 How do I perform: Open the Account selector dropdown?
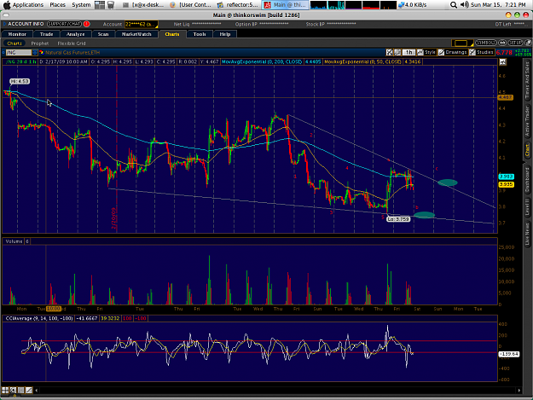click(141, 24)
